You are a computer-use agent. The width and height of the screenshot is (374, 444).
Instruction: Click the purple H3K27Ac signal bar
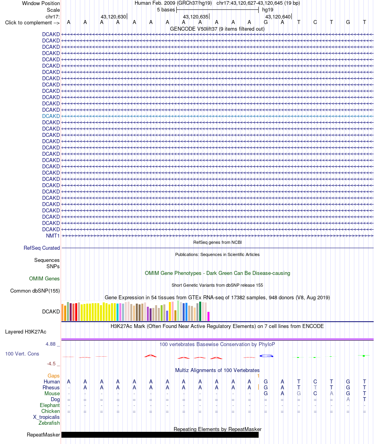click(x=217, y=339)
